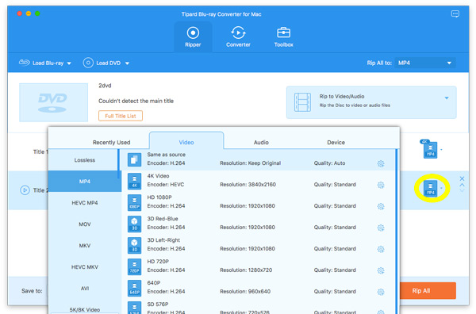The image size is (476, 314).
Task: Switch to the Device tab
Action: pyautogui.click(x=336, y=142)
